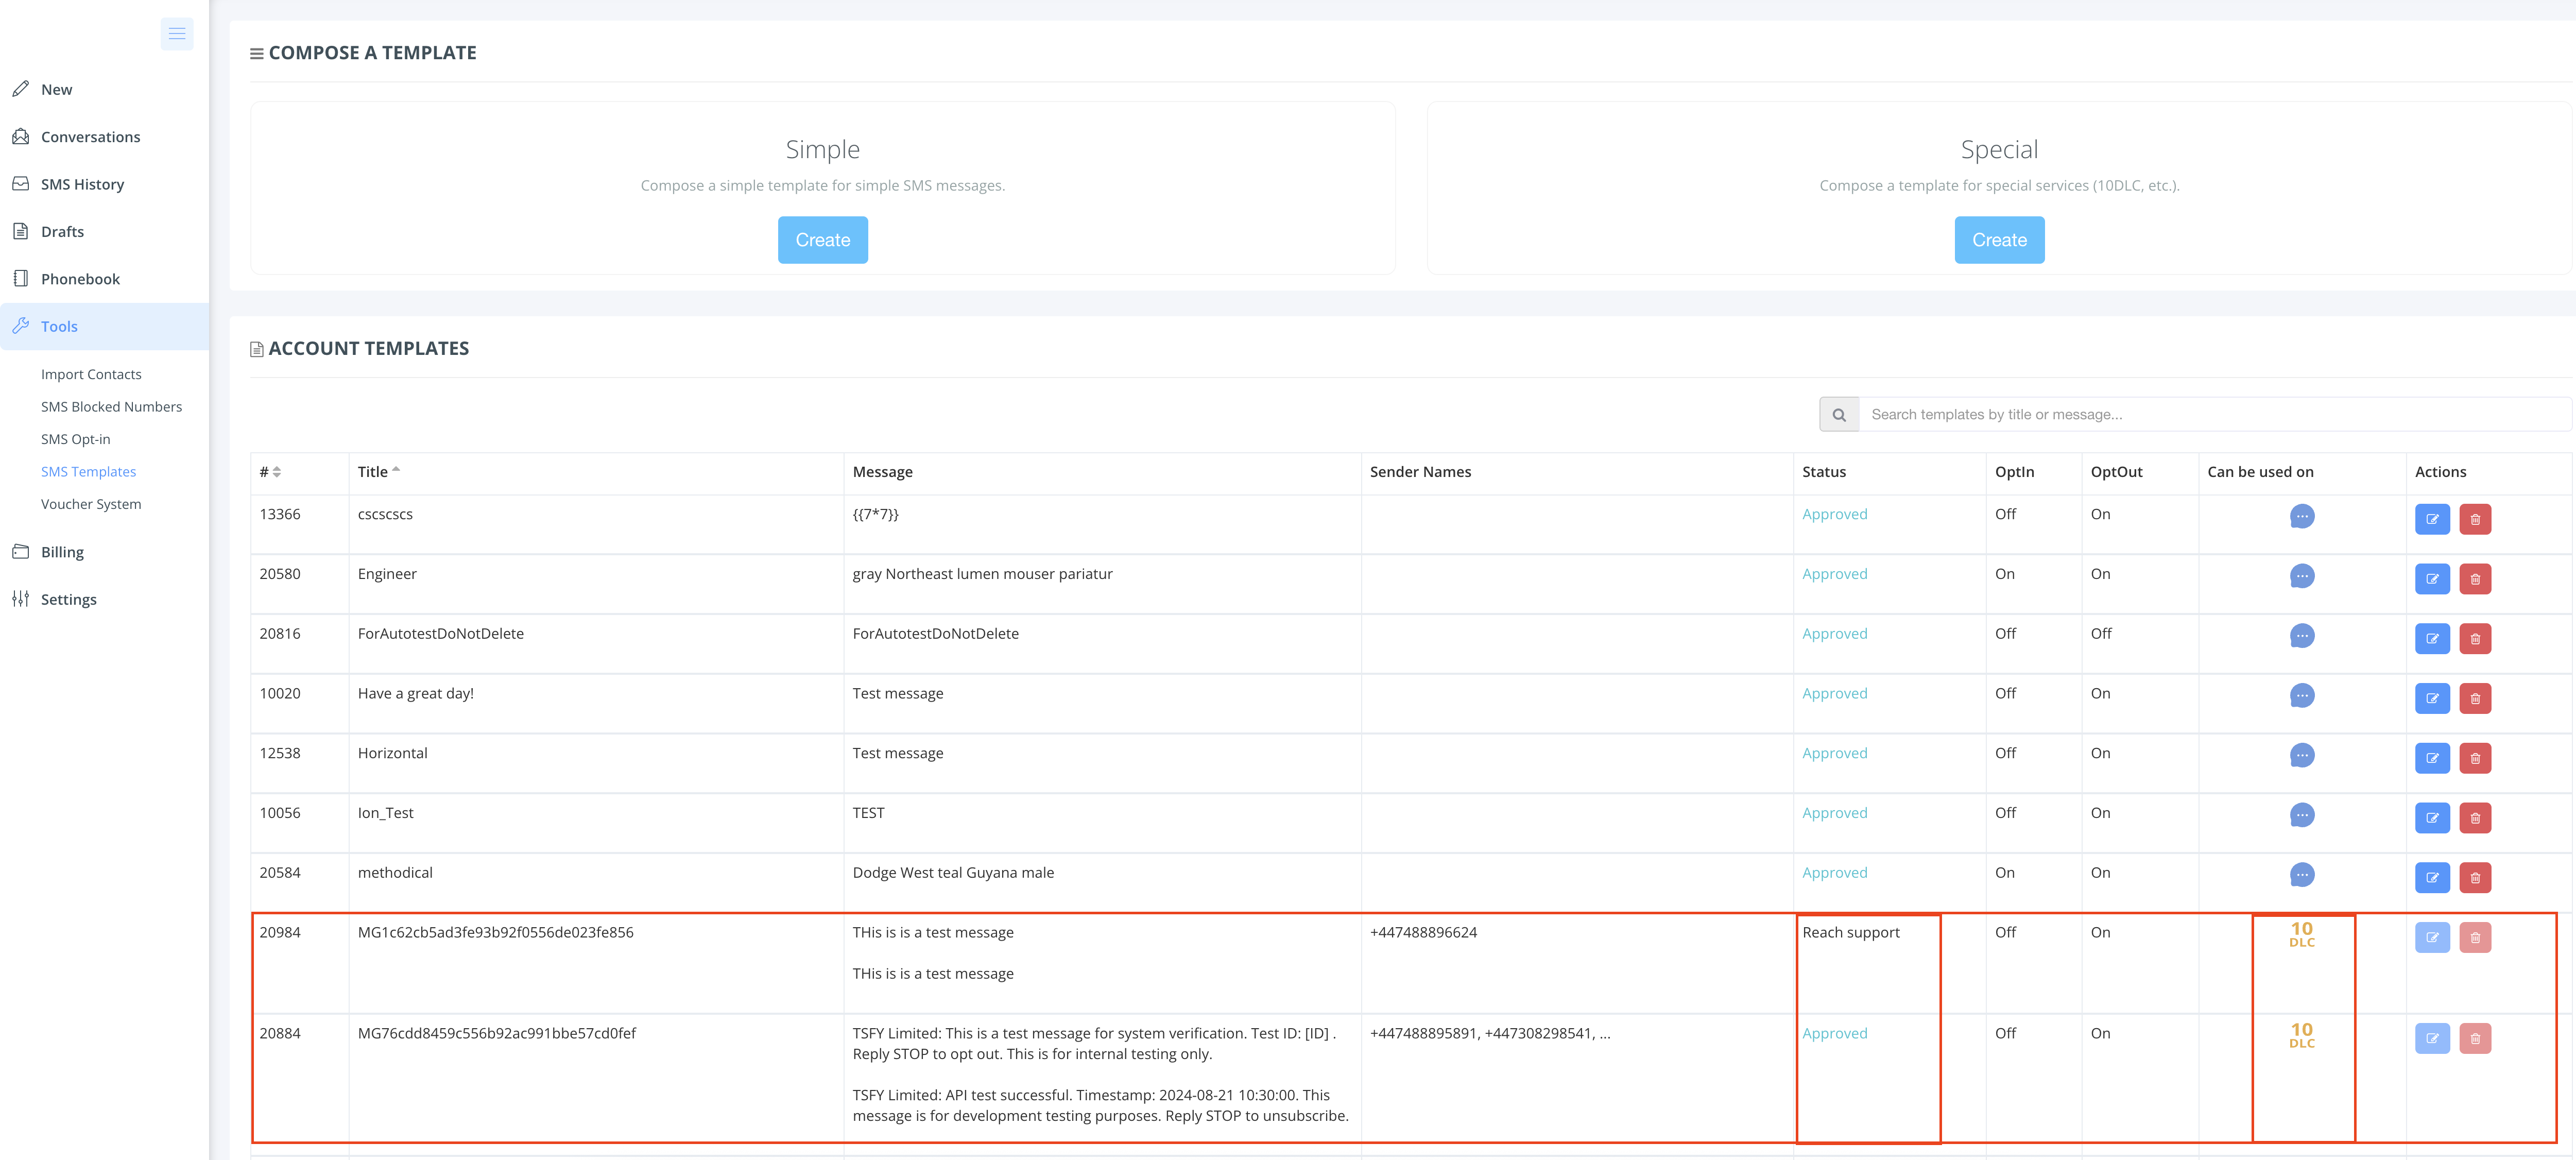Edit the Engineer template
The width and height of the screenshot is (2576, 1160).
2432,579
